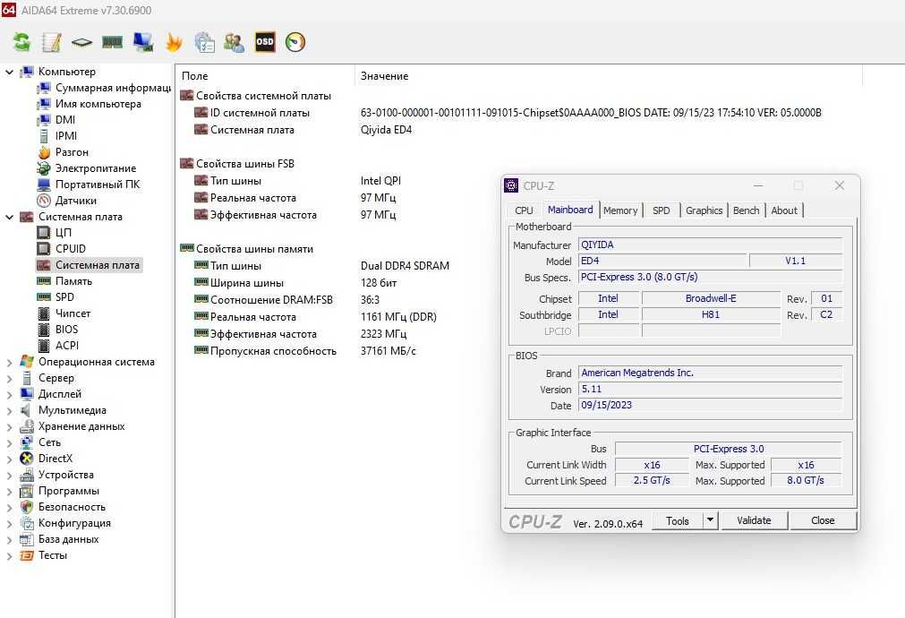The height and width of the screenshot is (618, 905).
Task: Open the flame stability test icon
Action: point(173,41)
